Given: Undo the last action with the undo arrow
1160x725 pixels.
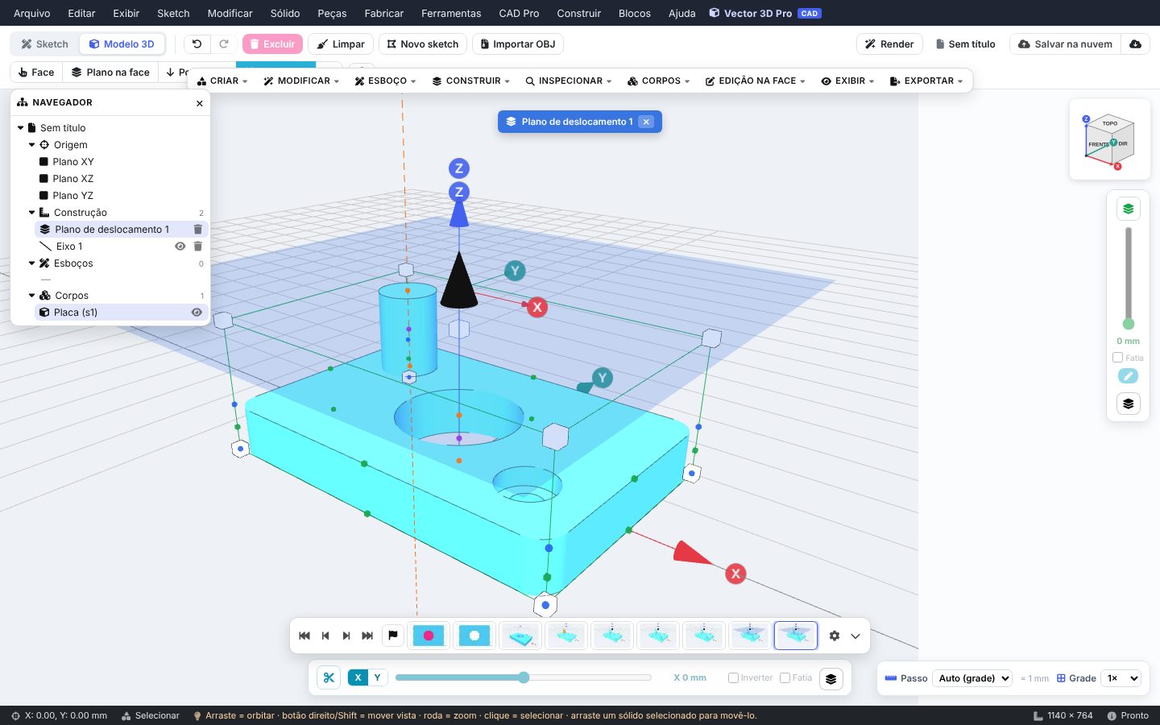Looking at the screenshot, I should tap(197, 44).
